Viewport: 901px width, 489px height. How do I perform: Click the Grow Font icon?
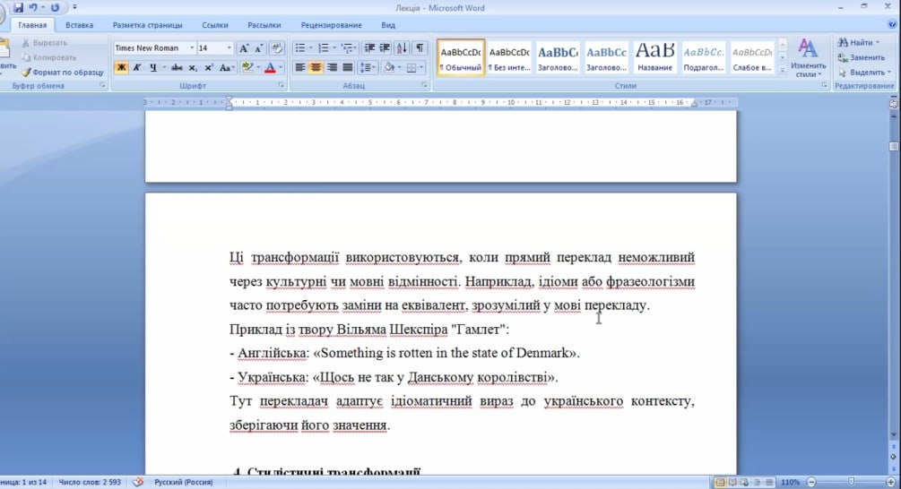pyautogui.click(x=244, y=48)
